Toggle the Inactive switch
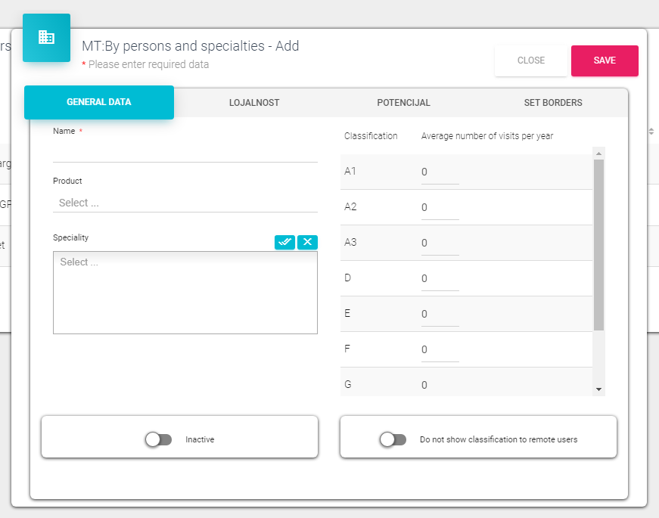Image resolution: width=659 pixels, height=518 pixels. tap(159, 439)
